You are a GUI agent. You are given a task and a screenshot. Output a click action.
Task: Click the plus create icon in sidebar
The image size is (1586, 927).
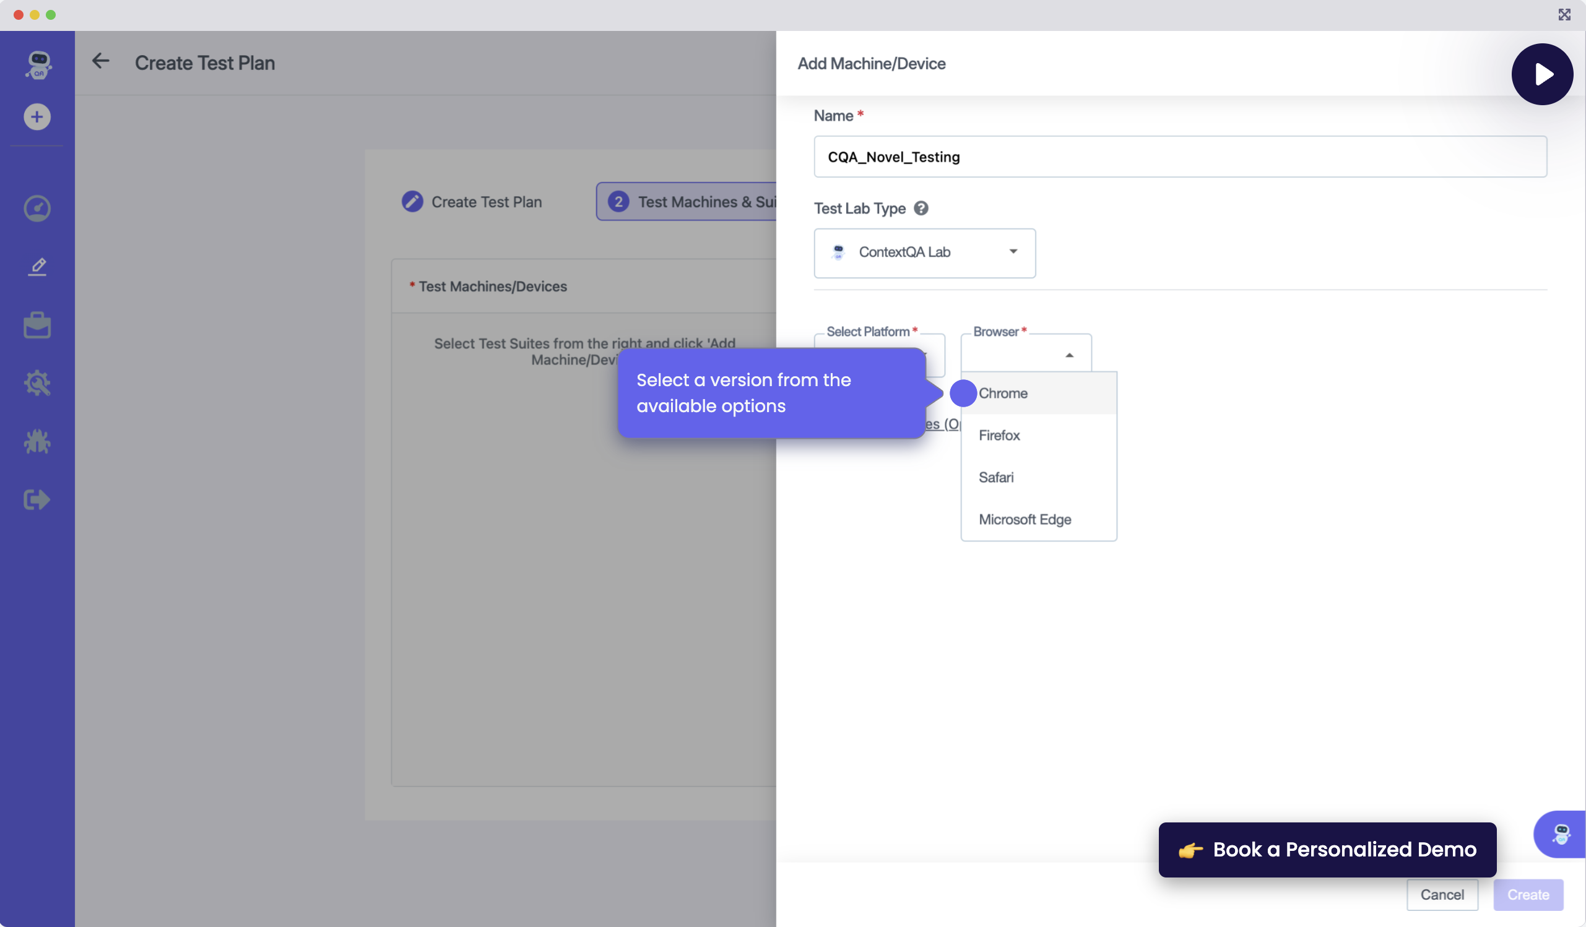click(x=37, y=117)
